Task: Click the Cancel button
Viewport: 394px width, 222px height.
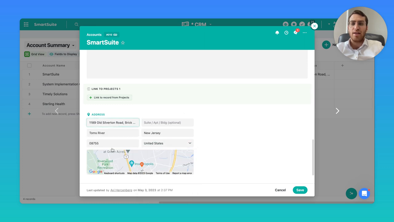Action: coord(280,190)
